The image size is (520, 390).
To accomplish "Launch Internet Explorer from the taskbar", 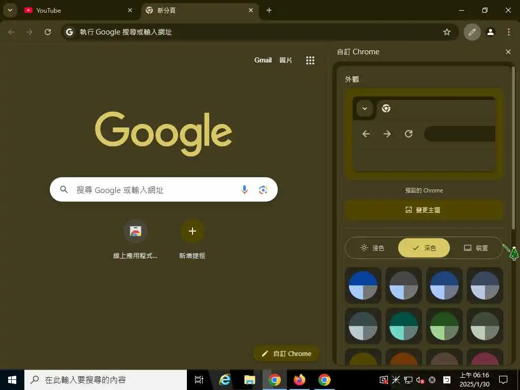I will pos(224,380).
